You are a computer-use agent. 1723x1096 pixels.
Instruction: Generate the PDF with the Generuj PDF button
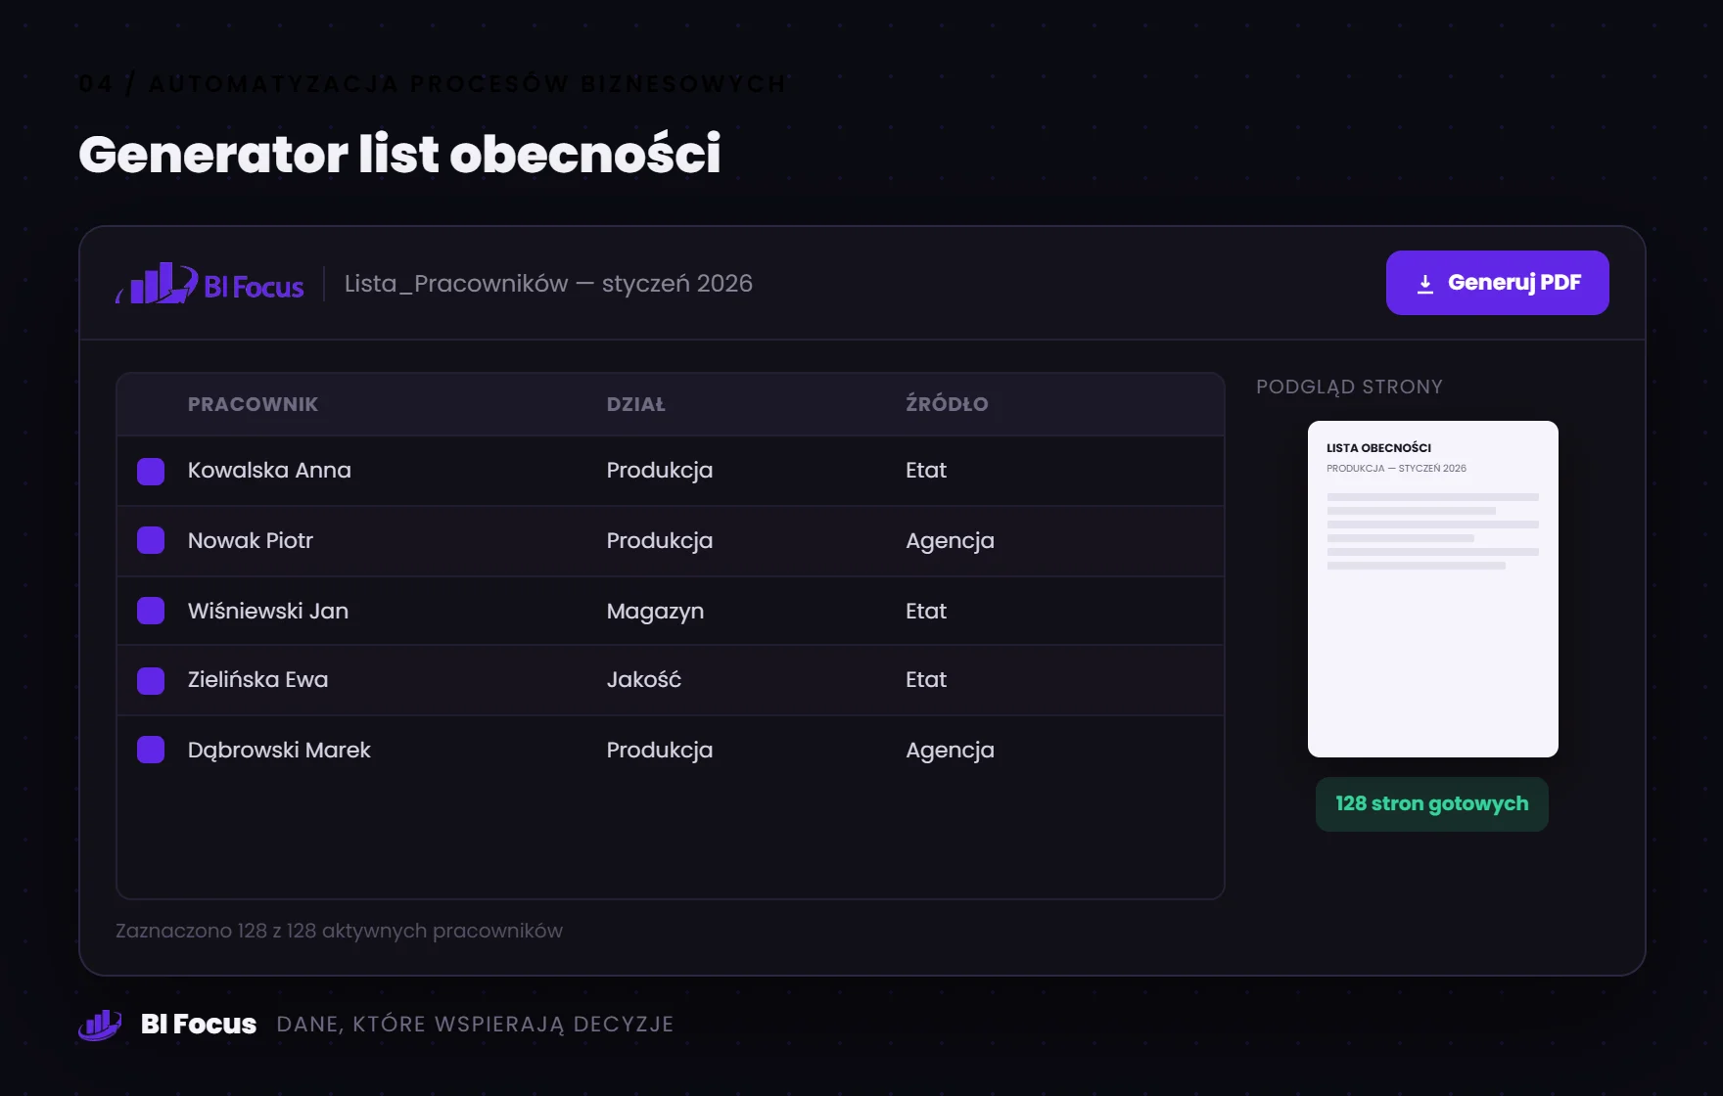point(1497,283)
